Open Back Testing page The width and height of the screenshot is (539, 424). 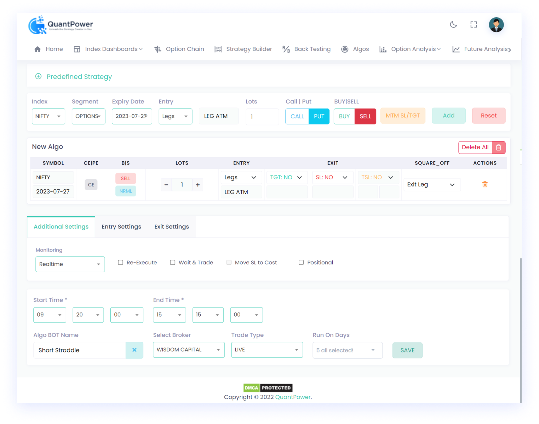(306, 49)
